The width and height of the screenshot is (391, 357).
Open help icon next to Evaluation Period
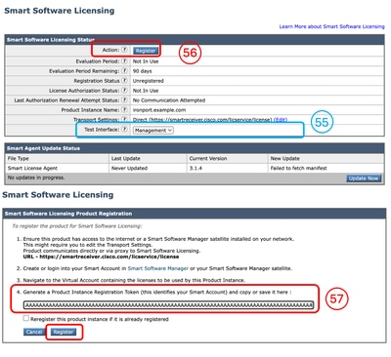pos(124,60)
